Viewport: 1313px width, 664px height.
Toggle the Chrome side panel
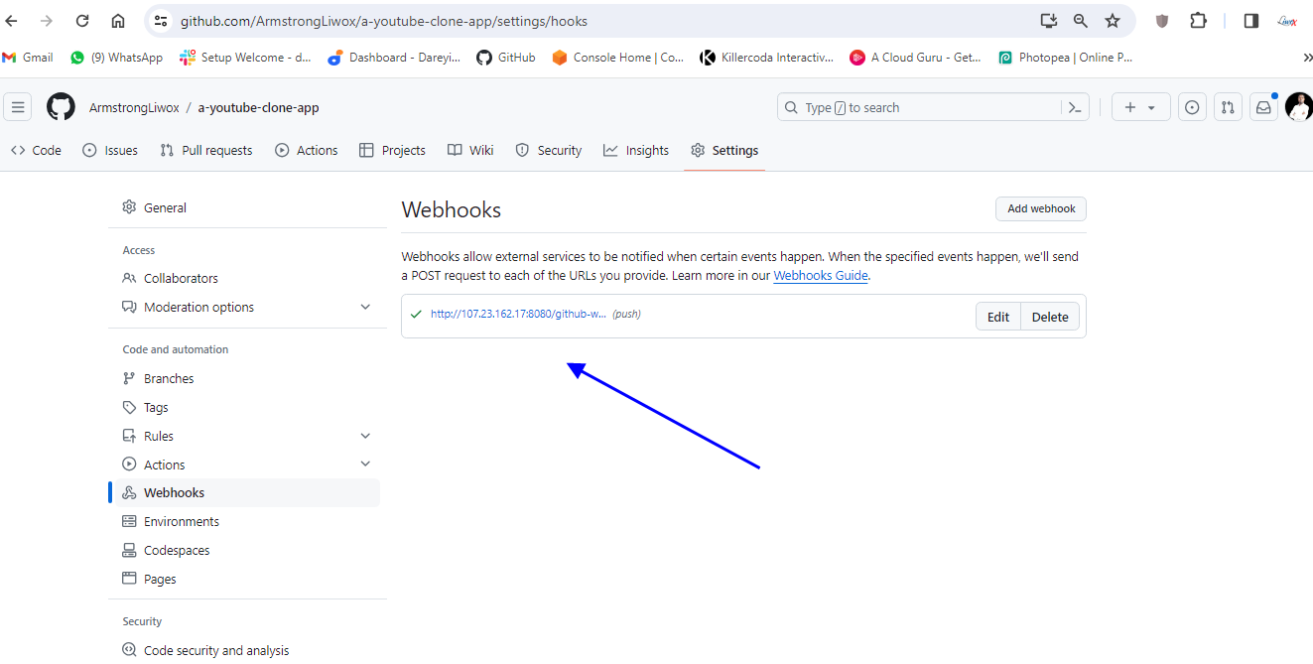(1250, 21)
